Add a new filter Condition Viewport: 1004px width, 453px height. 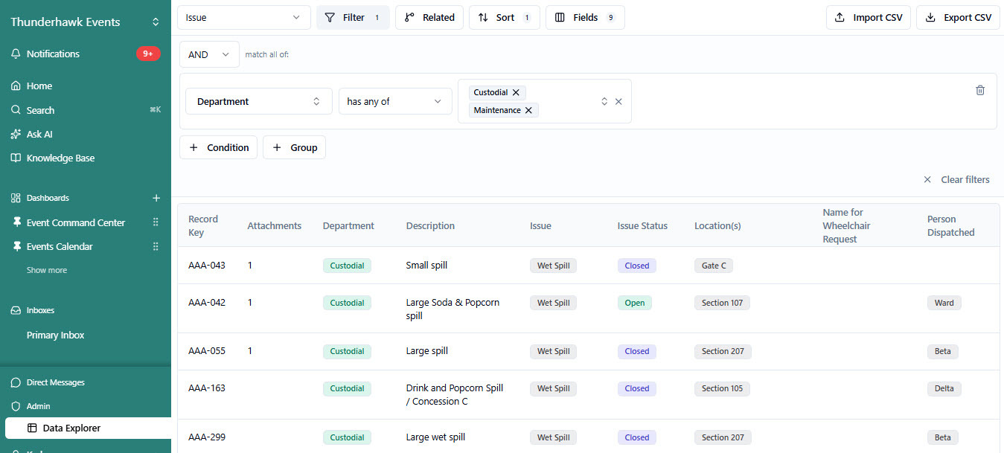219,147
